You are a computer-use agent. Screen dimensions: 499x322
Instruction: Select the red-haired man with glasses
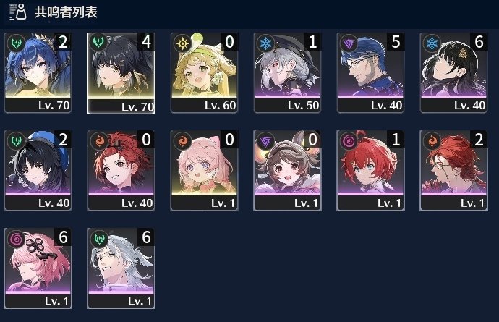coord(453,170)
